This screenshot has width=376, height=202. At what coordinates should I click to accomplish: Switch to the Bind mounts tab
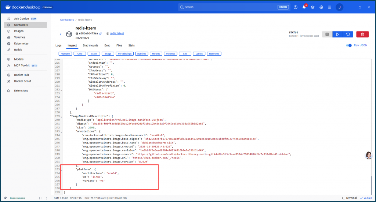90,45
